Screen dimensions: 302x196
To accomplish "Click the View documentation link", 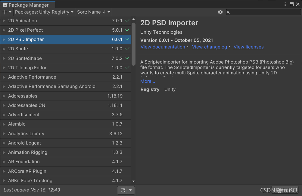I will pyautogui.click(x=163, y=47).
